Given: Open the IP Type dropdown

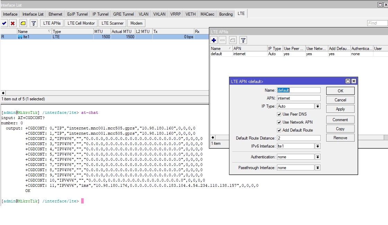Looking at the screenshot, I should [x=318, y=106].
